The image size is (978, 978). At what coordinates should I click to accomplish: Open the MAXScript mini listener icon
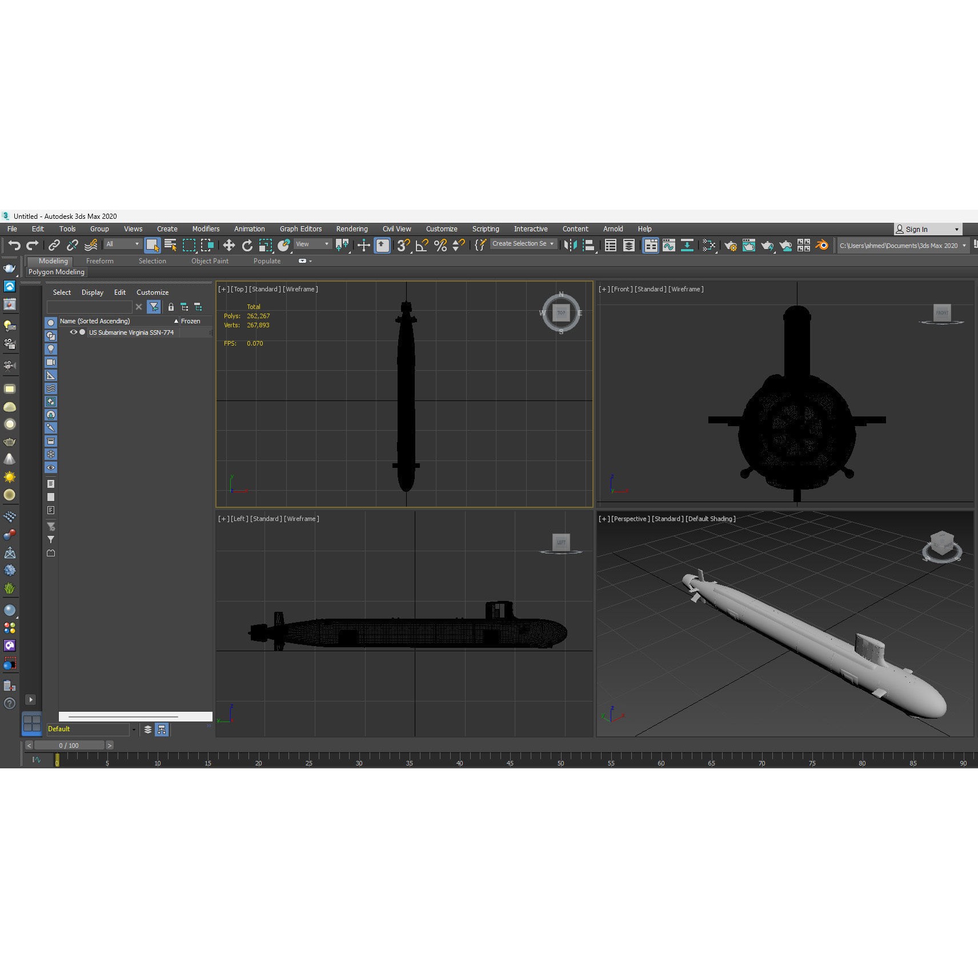[480, 245]
